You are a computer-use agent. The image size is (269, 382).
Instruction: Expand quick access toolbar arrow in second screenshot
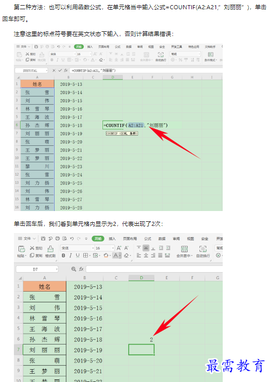pos(86,239)
